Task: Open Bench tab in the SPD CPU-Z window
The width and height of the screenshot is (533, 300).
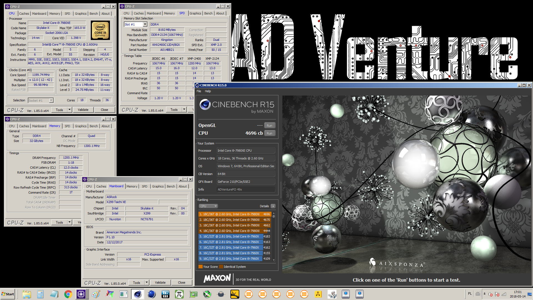Action: tap(208, 13)
